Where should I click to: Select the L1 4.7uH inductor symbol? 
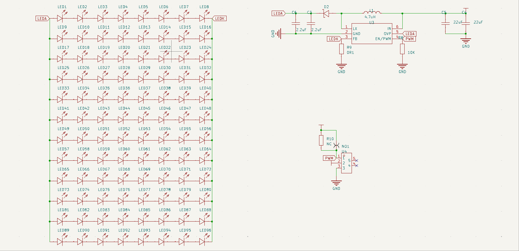pyautogui.click(x=372, y=13)
